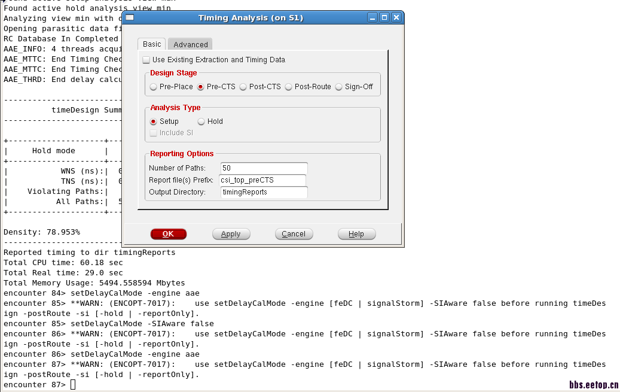Image resolution: width=620 pixels, height=392 pixels.
Task: Click the Output Directory field
Action: 264,192
